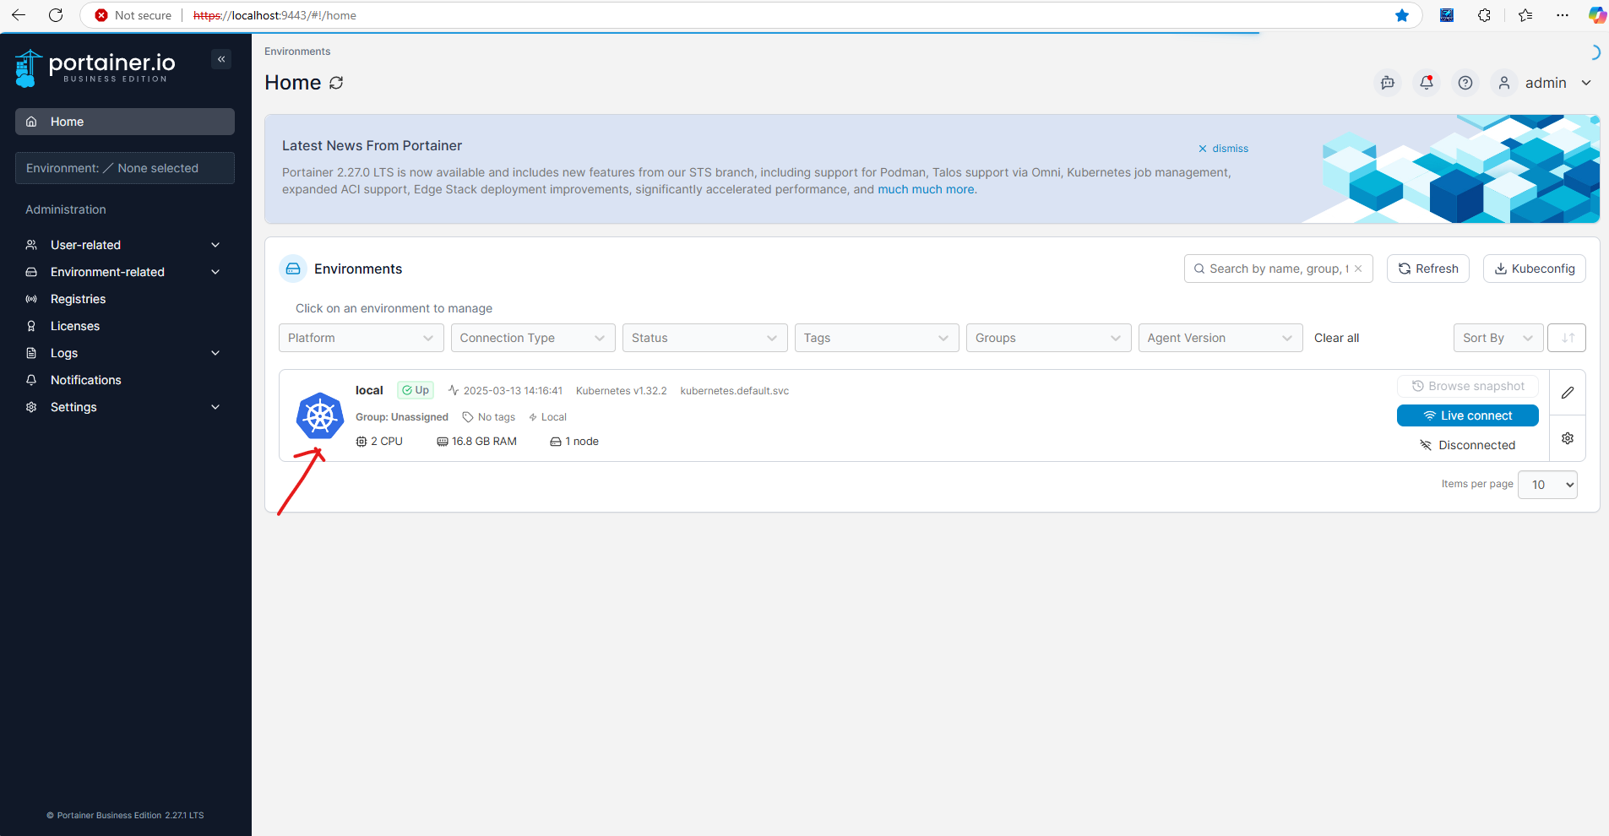The height and width of the screenshot is (836, 1609).
Task: Open local environment settings gear icon
Action: click(1568, 438)
